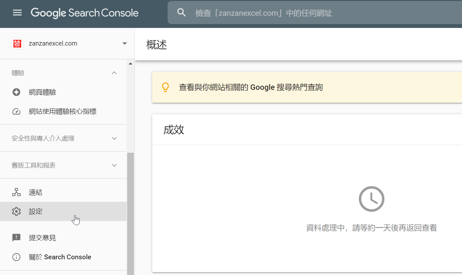Click the 體驗 section label
Screen dimensions: 462x275
pyautogui.click(x=18, y=73)
